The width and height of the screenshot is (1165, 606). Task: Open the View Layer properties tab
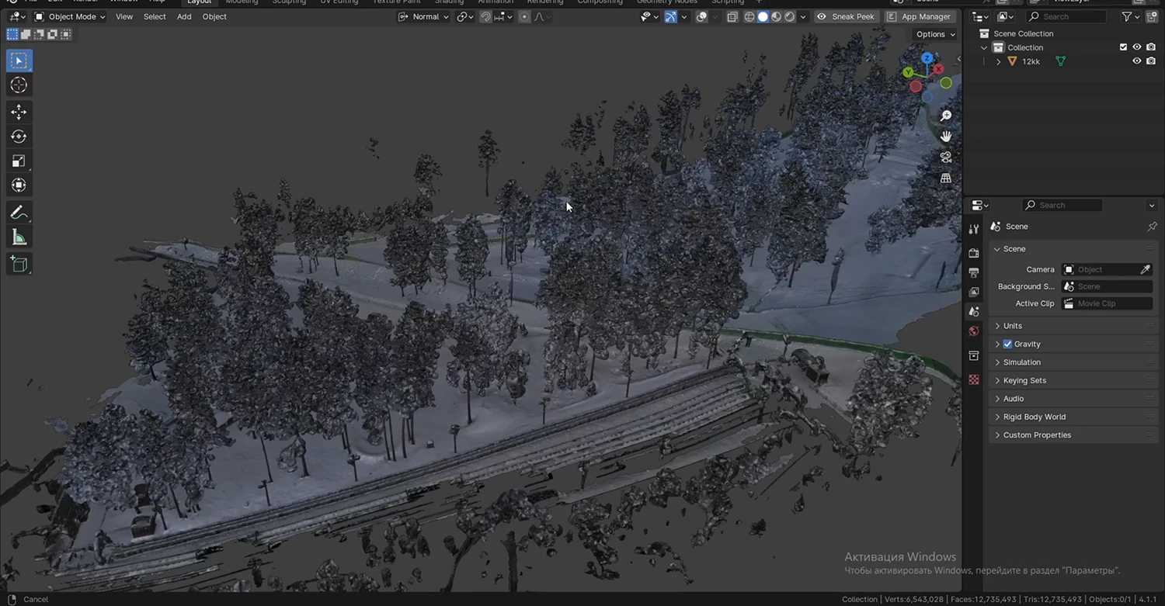tap(974, 292)
